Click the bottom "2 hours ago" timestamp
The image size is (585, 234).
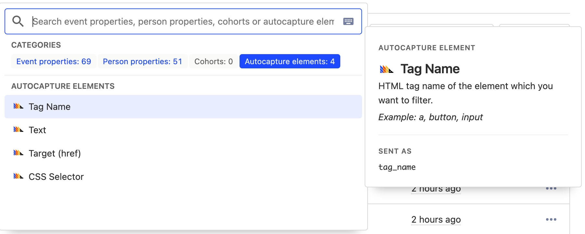point(436,219)
